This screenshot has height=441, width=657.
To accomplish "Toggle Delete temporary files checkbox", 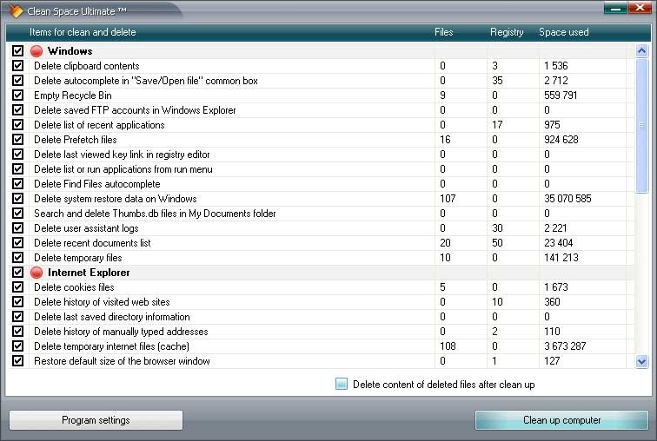I will click(x=17, y=257).
